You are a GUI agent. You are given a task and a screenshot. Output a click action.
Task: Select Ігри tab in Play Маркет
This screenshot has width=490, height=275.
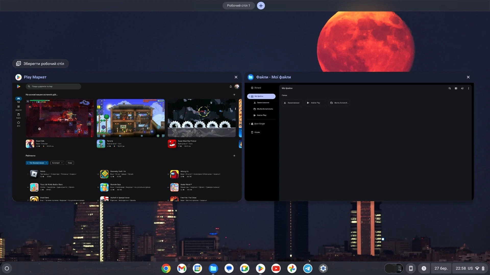pyautogui.click(x=18, y=100)
